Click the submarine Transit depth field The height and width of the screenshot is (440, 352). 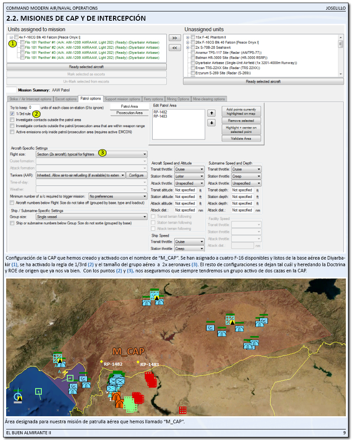[x=242, y=190]
